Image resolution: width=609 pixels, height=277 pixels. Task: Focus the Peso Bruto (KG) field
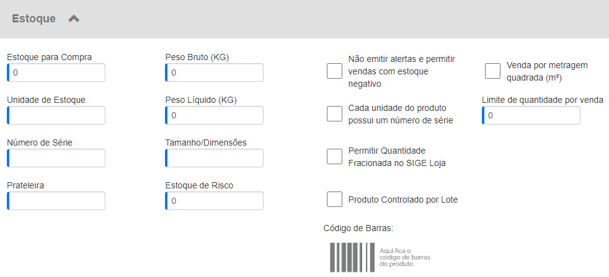(214, 73)
